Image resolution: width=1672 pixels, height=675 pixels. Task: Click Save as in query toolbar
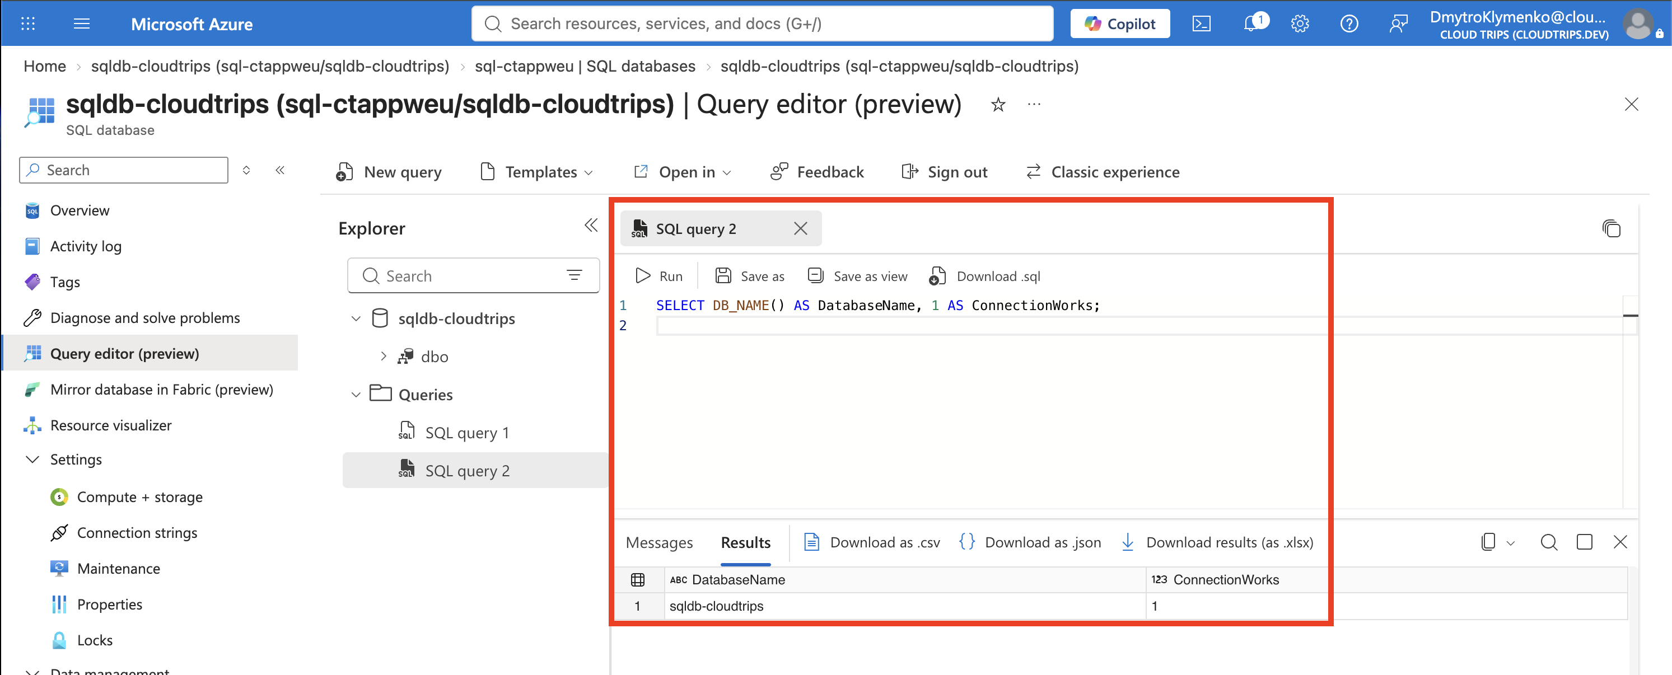(x=750, y=276)
